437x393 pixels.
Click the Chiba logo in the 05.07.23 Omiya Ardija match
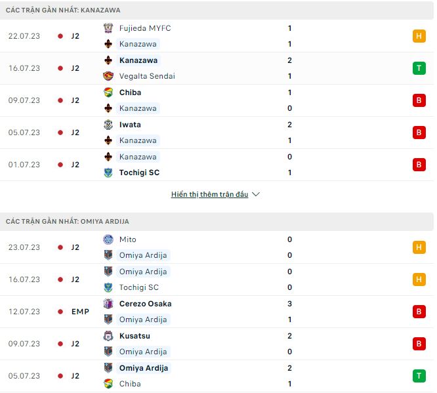(x=108, y=384)
